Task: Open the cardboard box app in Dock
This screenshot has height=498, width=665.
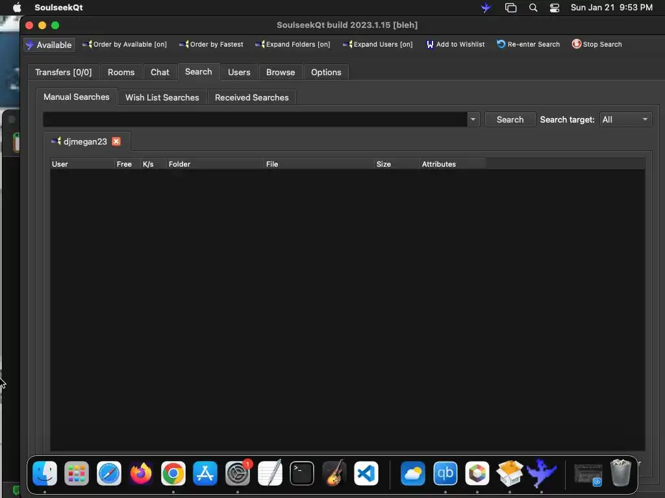Action: [x=509, y=473]
